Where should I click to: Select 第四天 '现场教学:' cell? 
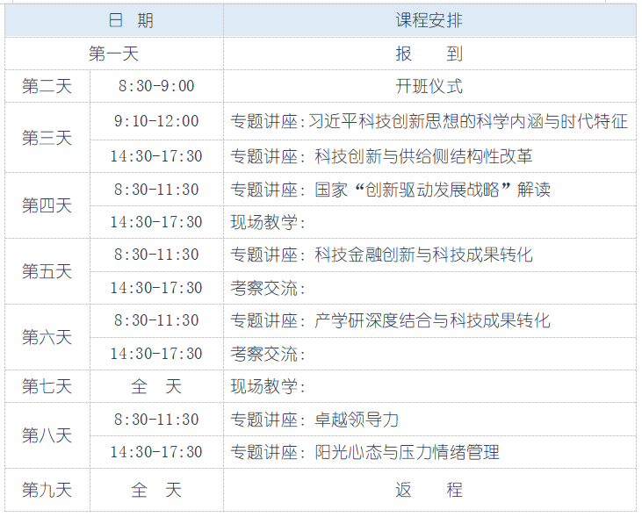tap(430, 222)
